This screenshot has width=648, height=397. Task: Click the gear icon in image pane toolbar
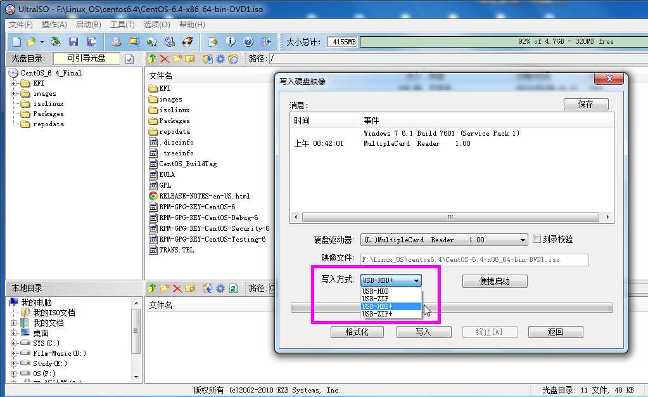click(x=220, y=59)
